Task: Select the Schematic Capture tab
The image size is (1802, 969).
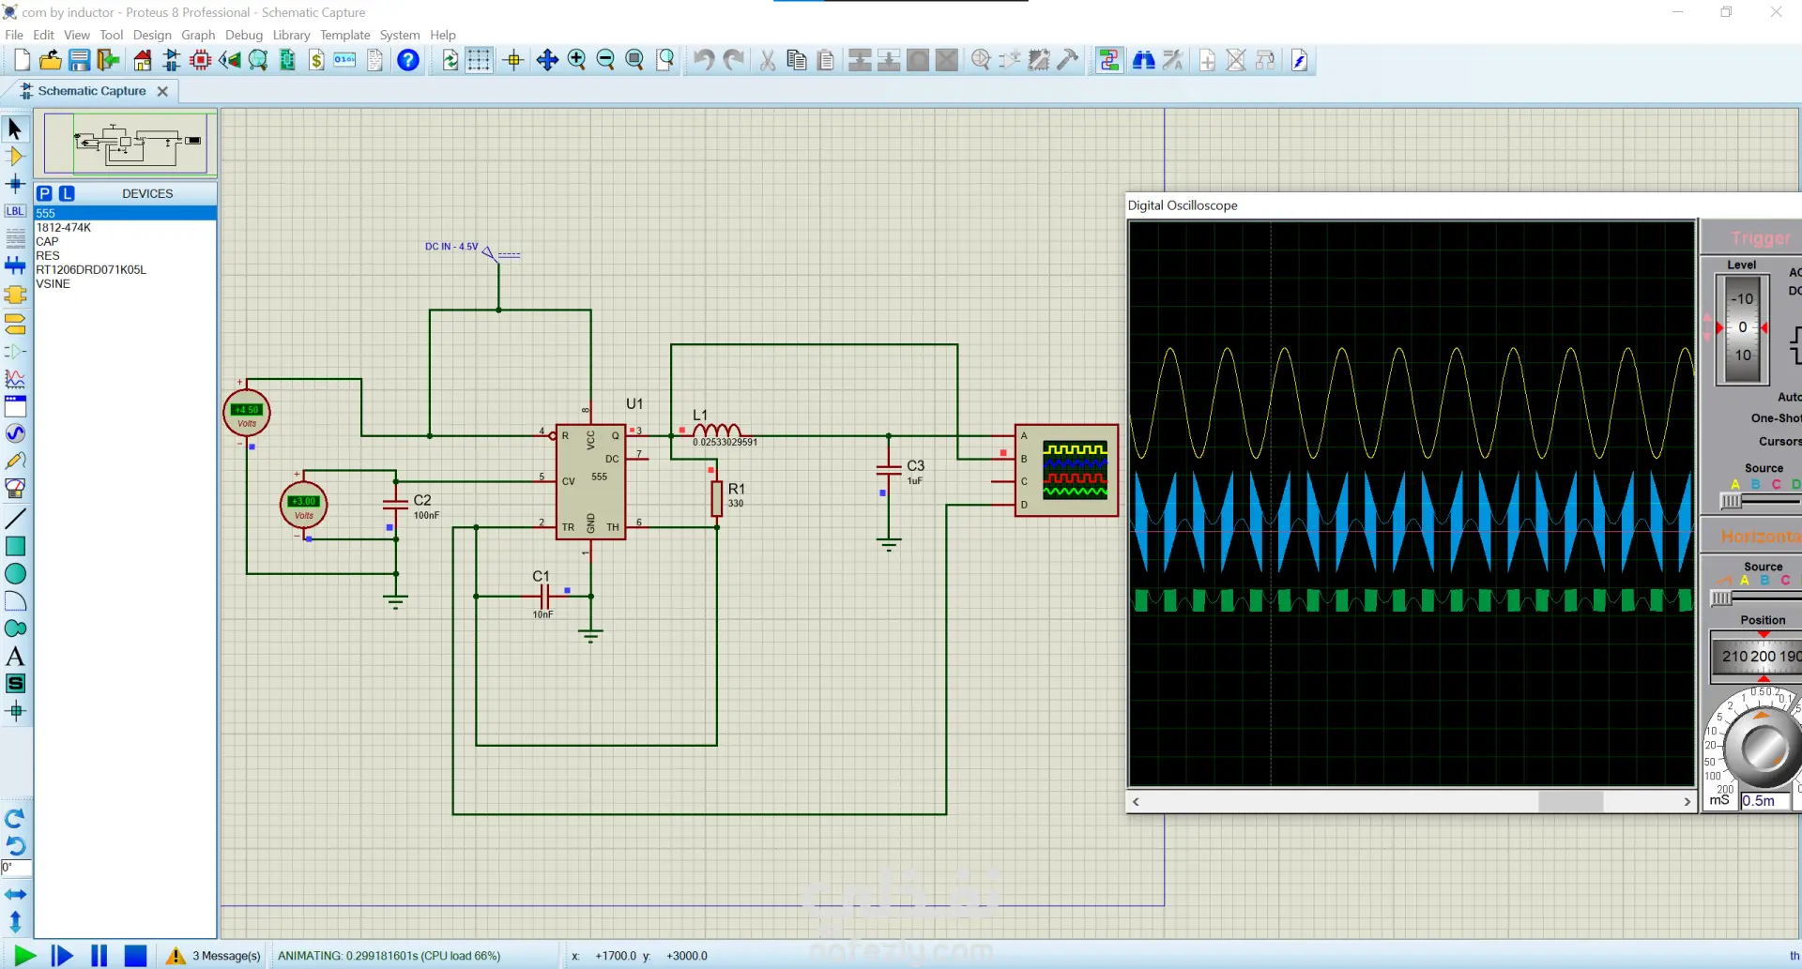Action: pos(91,91)
